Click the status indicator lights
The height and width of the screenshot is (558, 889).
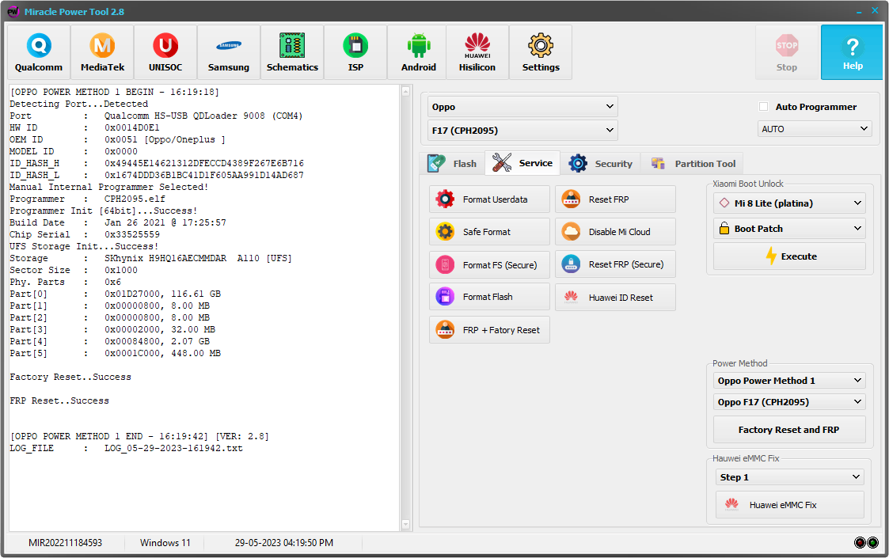click(866, 543)
